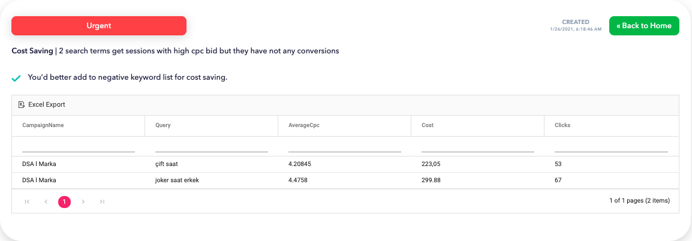Focus the CampaignName filter field
The width and height of the screenshot is (692, 241).
(x=79, y=146)
